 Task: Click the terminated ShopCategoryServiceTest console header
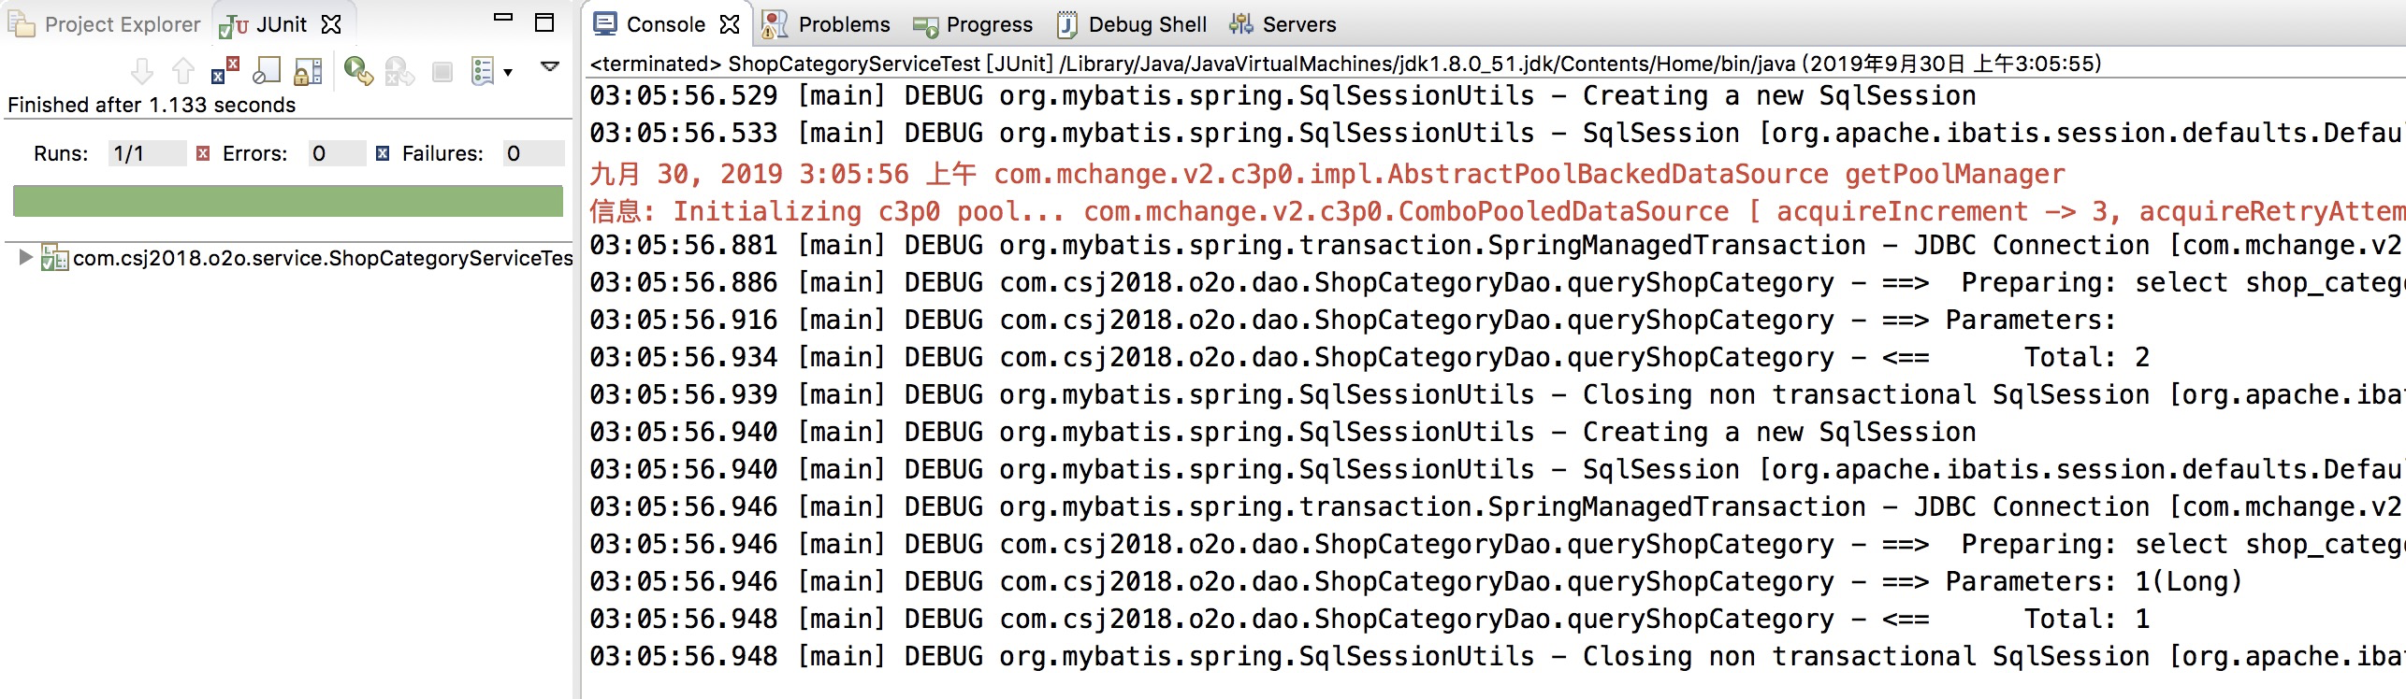(1345, 64)
